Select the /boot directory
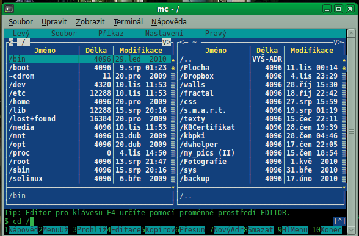Image resolution: width=359 pixels, height=236 pixels. coord(90,68)
